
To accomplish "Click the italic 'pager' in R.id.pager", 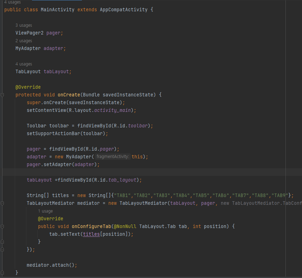I will (107, 149).
